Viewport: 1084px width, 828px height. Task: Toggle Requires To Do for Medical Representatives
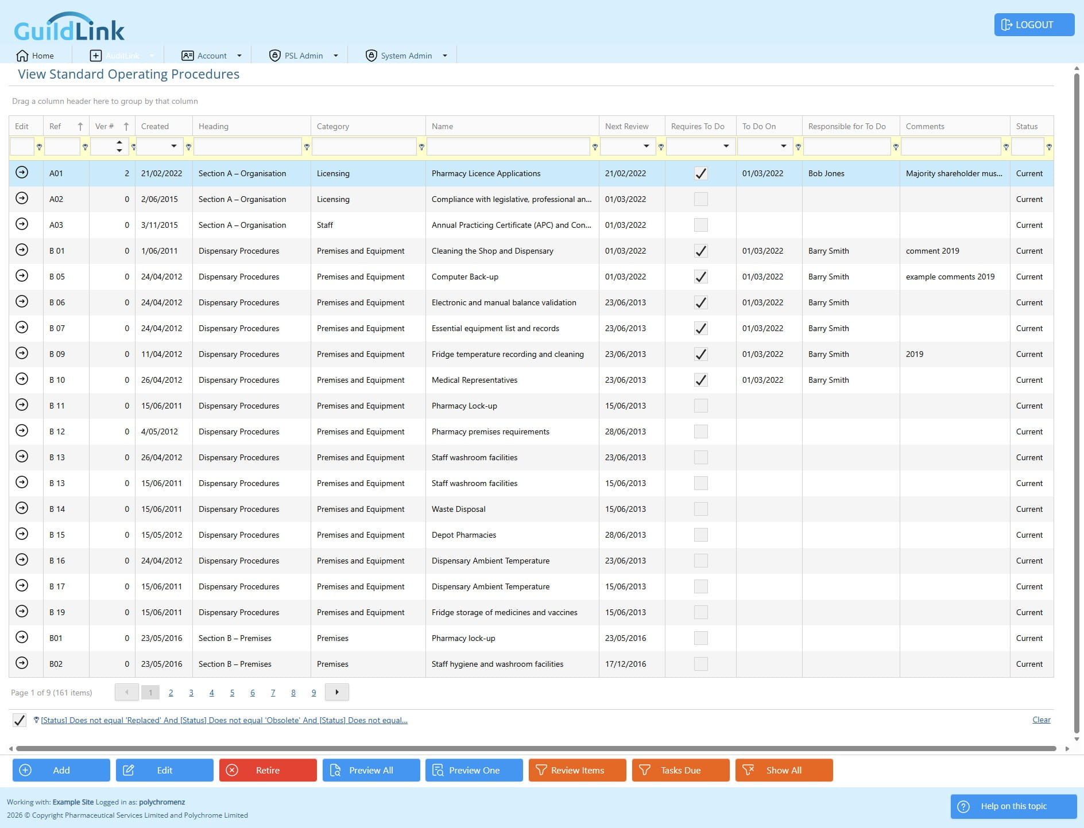pyautogui.click(x=700, y=380)
